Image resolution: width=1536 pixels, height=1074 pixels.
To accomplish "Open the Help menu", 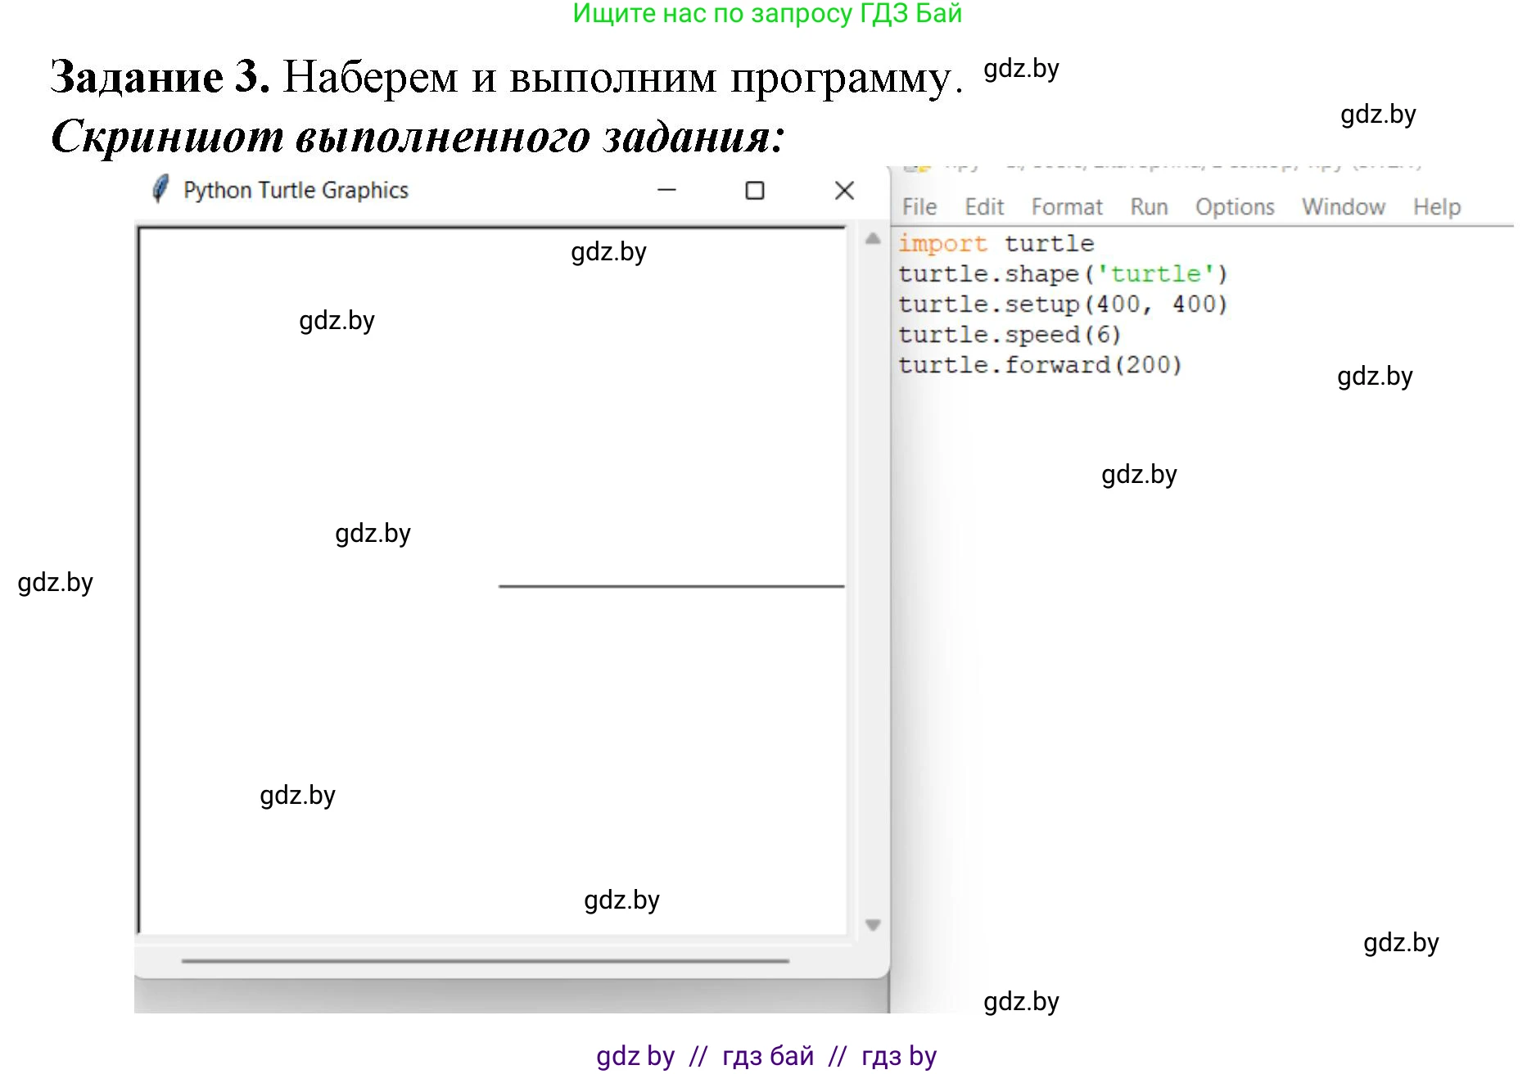I will 1436,206.
